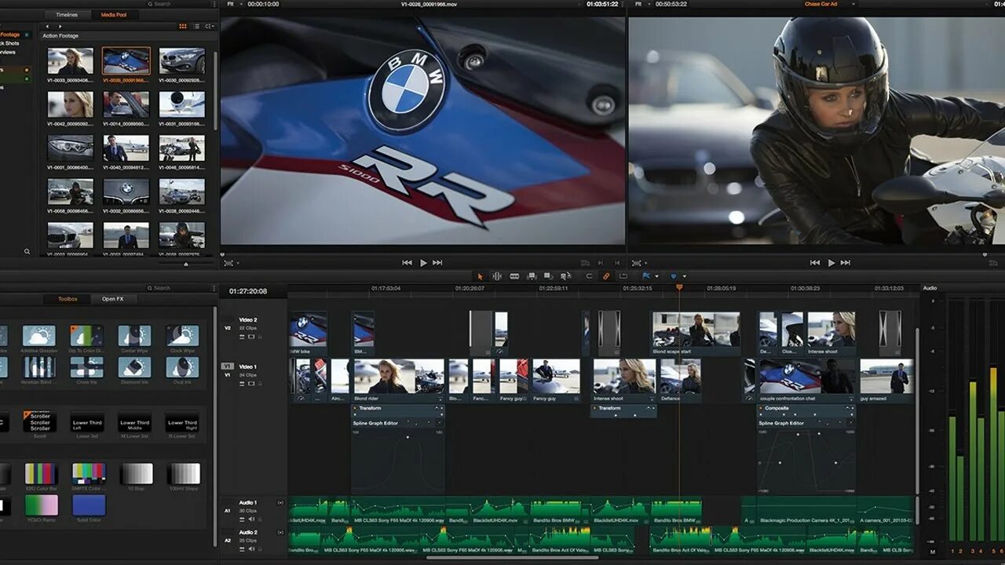The height and width of the screenshot is (565, 1005).
Task: Switch to the Media Pool tab
Action: (115, 15)
